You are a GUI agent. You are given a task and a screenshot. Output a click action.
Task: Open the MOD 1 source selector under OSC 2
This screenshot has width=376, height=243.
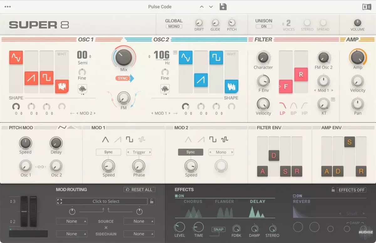click(x=161, y=113)
